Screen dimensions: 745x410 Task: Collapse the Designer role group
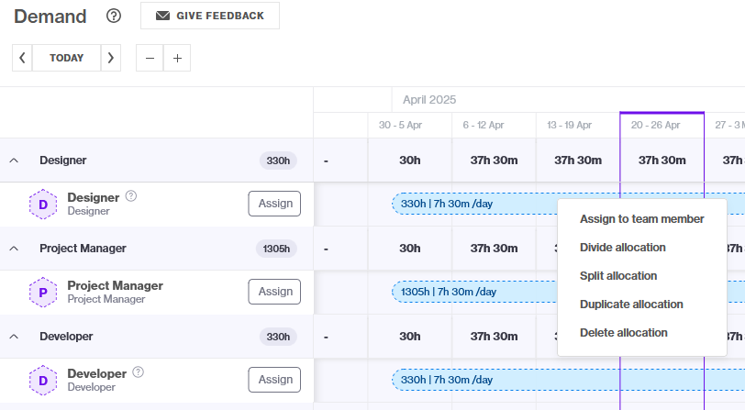pos(14,161)
